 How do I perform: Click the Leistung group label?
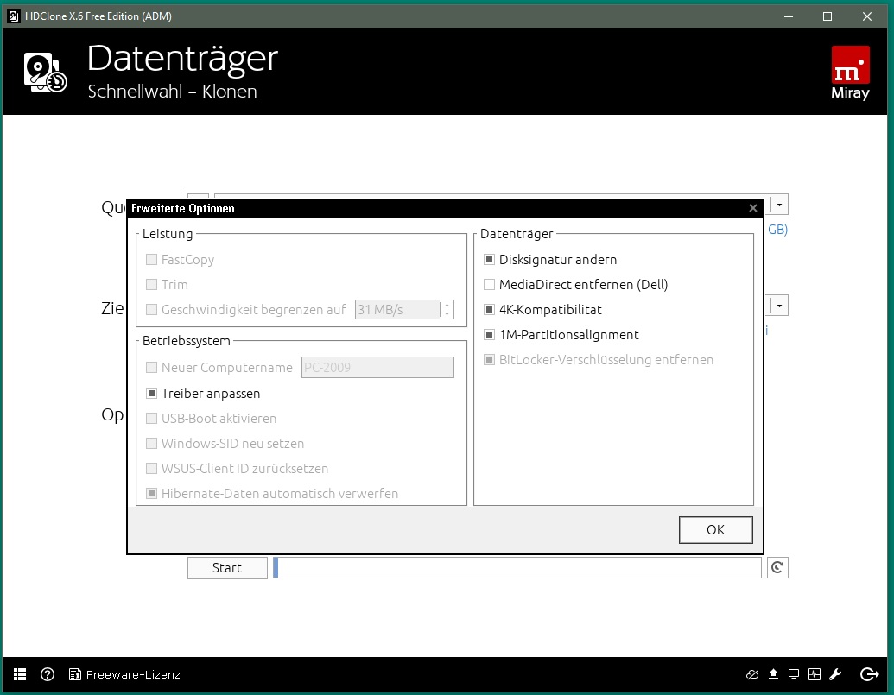pos(168,234)
